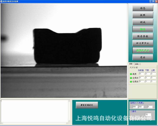Image resolution: width=158 pixels, height=126 pixels.
Task: Click the X coordinate field showing 836
Action: (135, 107)
